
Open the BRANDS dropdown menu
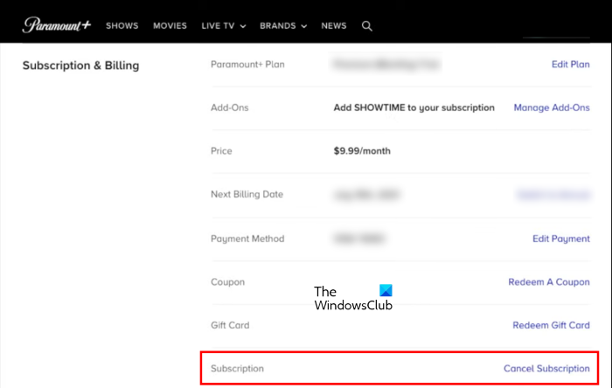(283, 26)
